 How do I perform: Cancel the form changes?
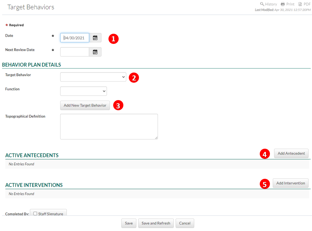pos(185,223)
